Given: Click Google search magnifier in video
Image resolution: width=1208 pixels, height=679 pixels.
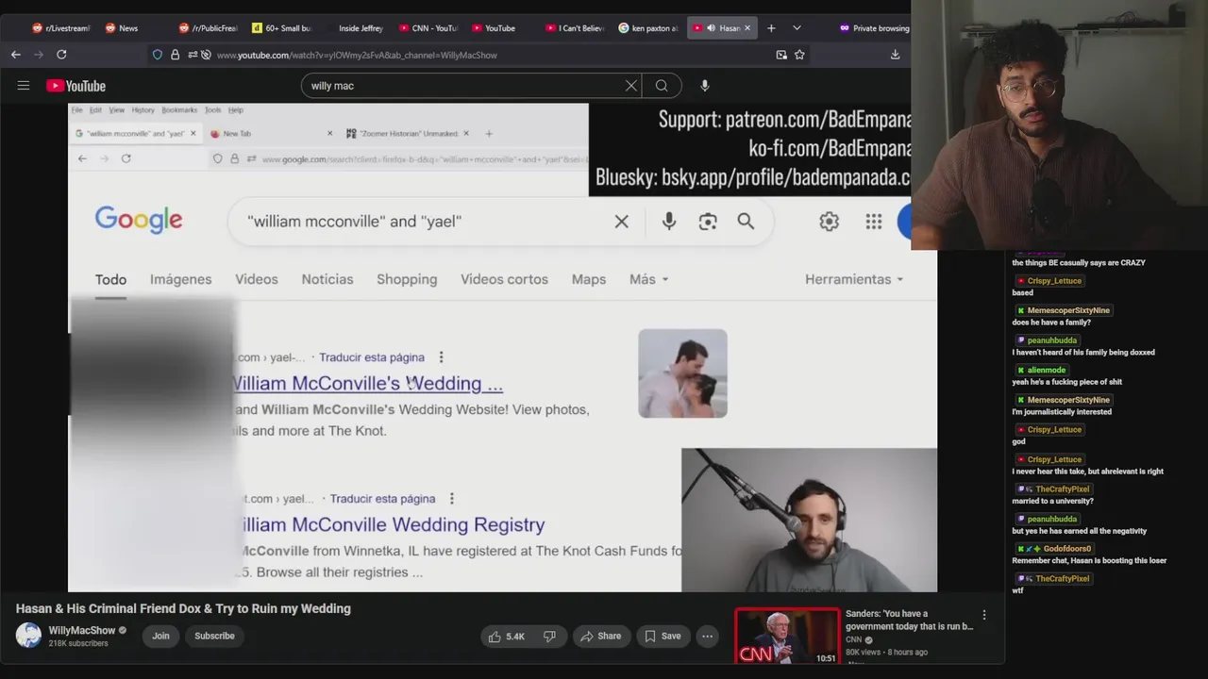Looking at the screenshot, I should click(746, 222).
